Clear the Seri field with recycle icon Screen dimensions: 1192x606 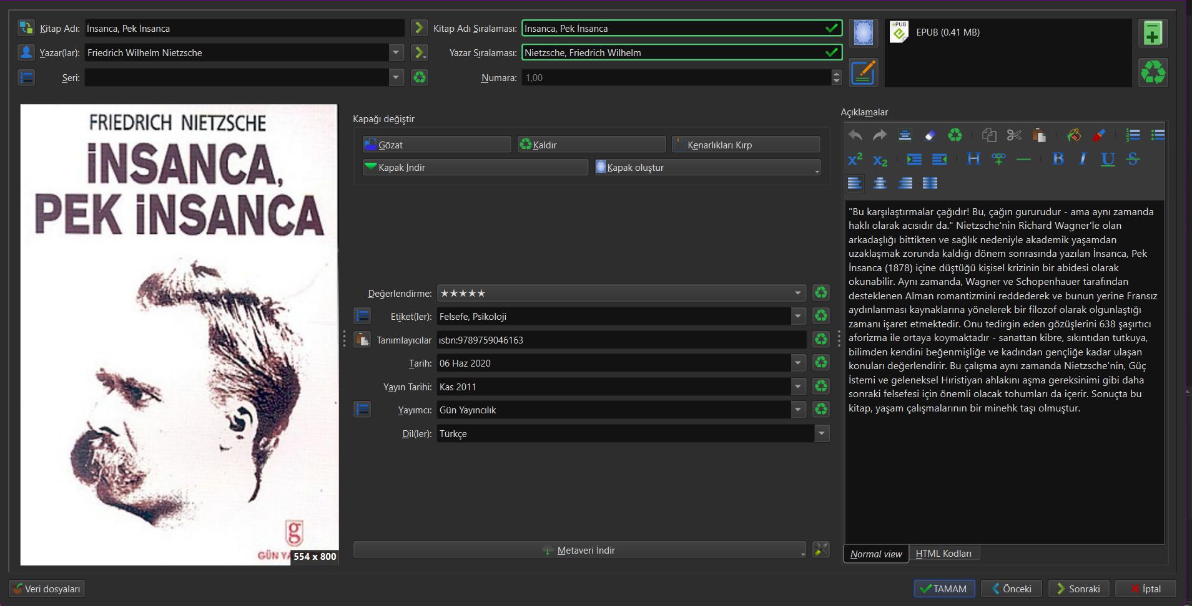pos(419,77)
